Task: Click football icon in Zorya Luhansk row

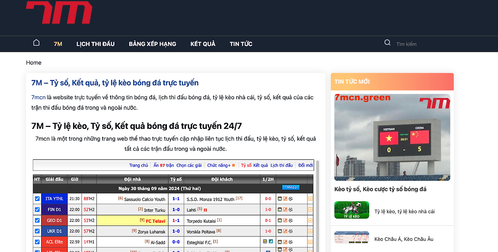Action: pyautogui.click(x=291, y=231)
